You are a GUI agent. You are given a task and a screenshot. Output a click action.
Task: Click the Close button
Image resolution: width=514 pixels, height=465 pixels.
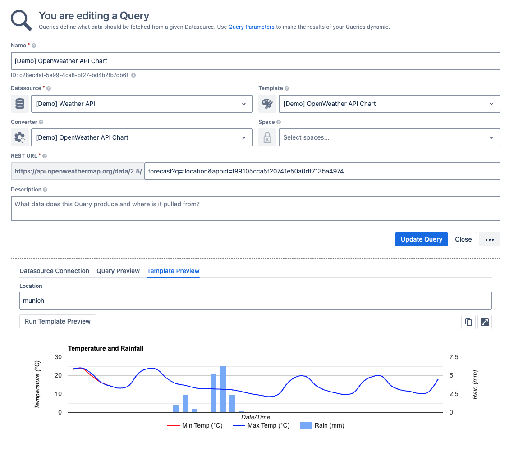click(x=463, y=239)
